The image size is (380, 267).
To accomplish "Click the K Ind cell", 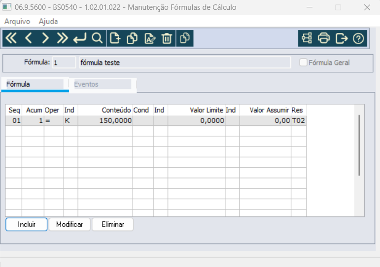I will [71, 120].
